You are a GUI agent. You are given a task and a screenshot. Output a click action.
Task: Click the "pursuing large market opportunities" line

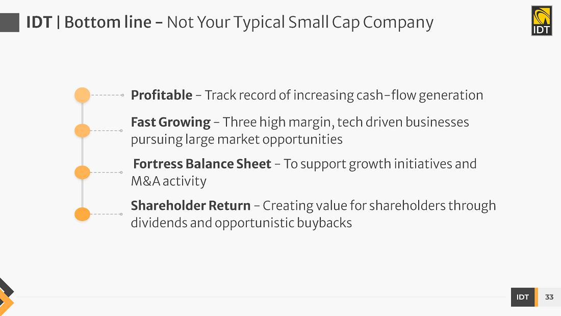[x=237, y=139]
